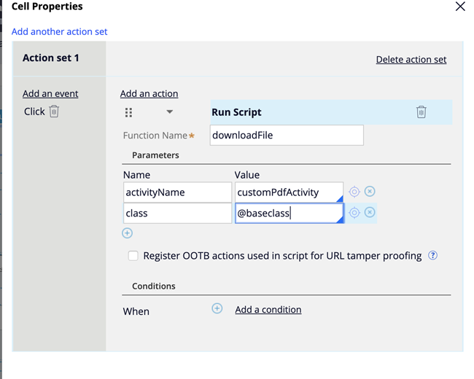
Task: Enable Register OOTB actions checkbox
Action: coord(133,256)
